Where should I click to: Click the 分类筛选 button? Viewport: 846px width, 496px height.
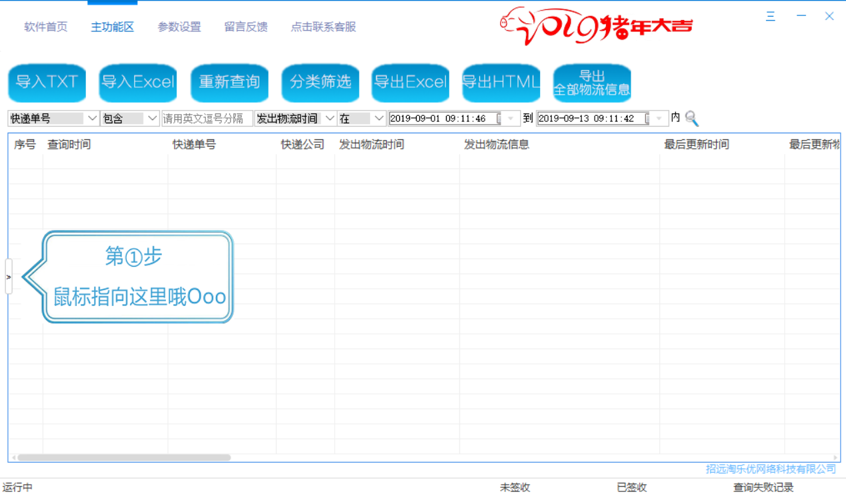click(320, 83)
